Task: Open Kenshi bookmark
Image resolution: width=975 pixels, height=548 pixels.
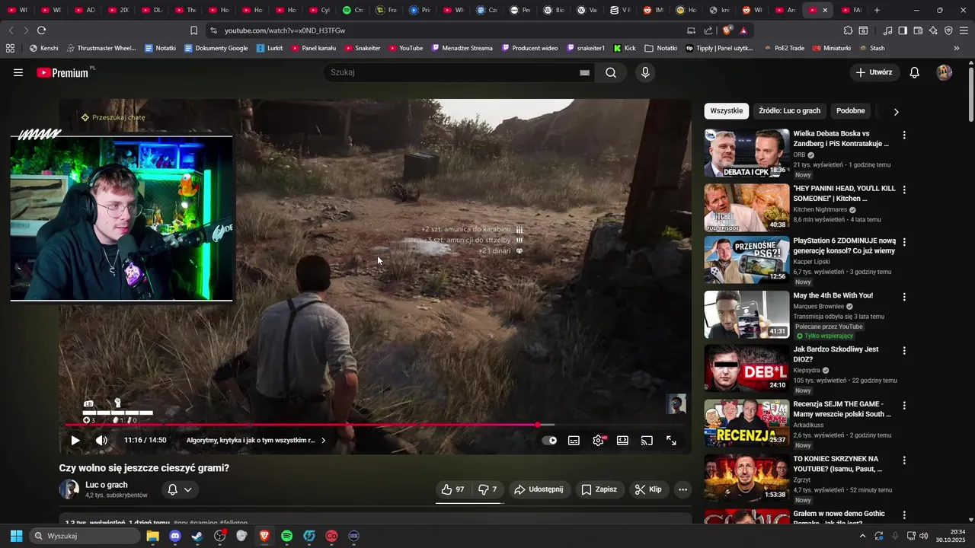Action: coord(43,48)
